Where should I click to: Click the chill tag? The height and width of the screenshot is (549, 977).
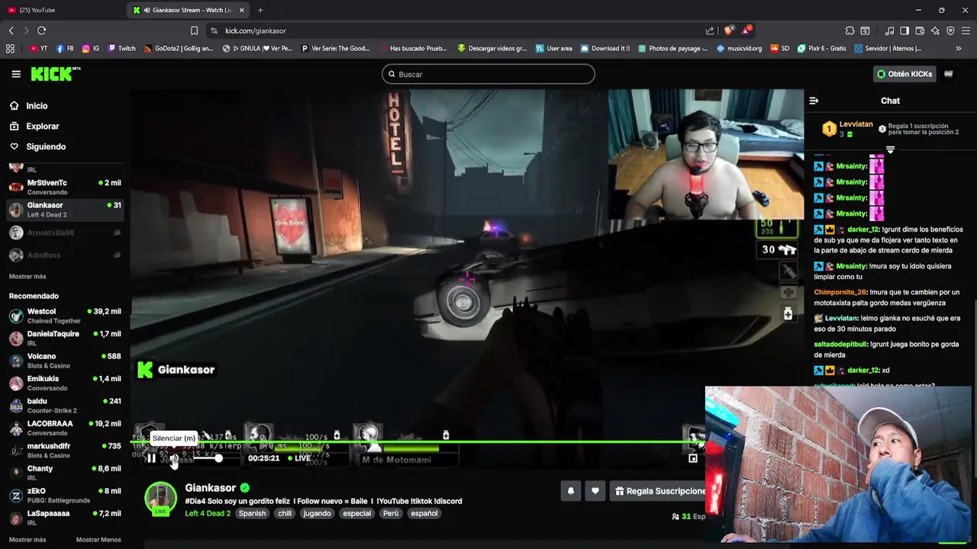[x=285, y=513]
